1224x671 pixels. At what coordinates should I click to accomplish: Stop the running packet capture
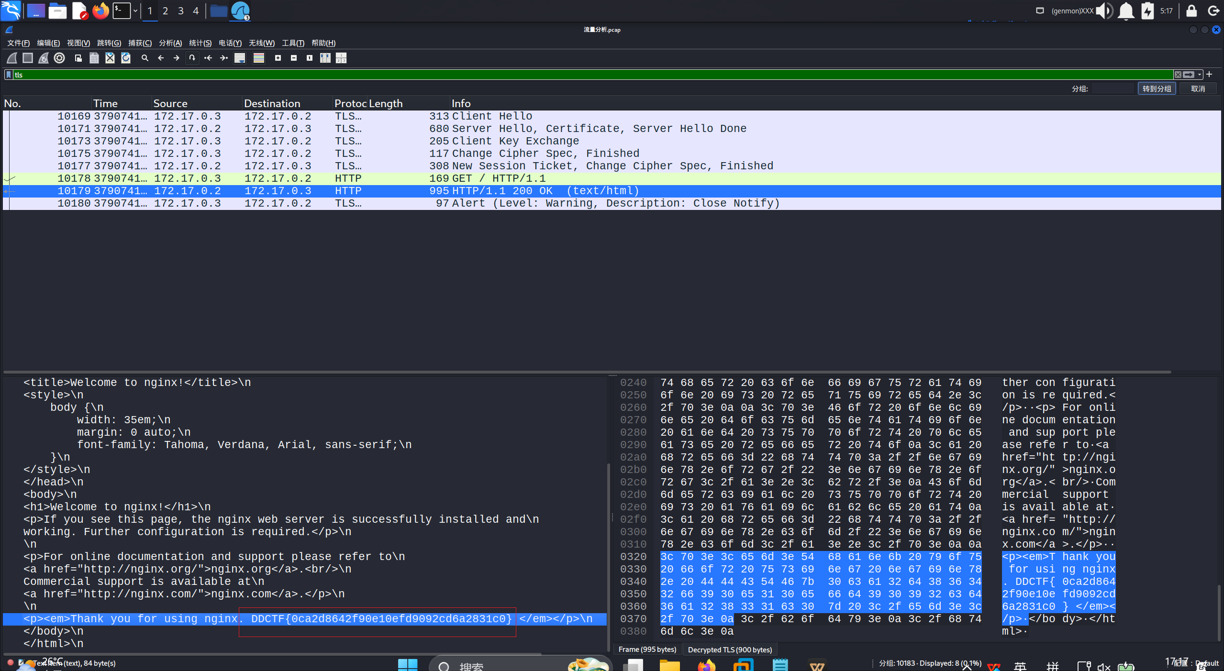28,58
